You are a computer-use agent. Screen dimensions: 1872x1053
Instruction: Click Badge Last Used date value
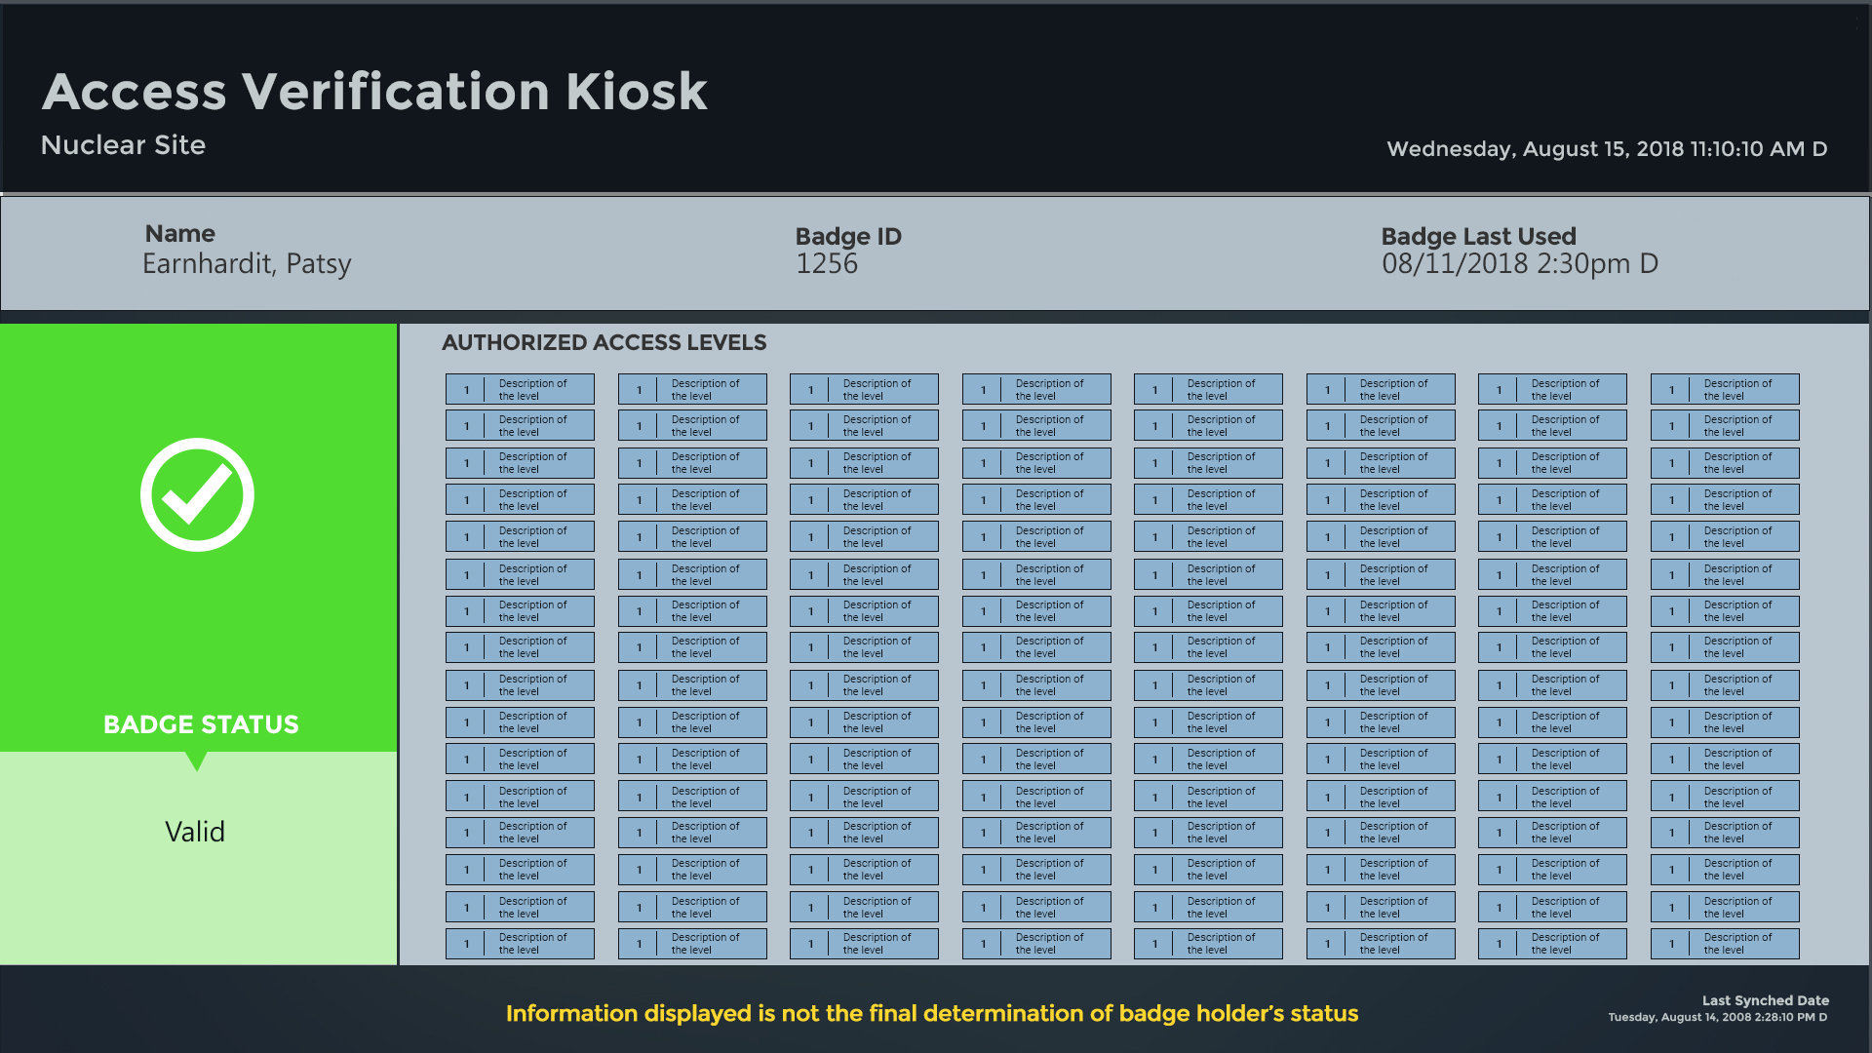tap(1519, 264)
